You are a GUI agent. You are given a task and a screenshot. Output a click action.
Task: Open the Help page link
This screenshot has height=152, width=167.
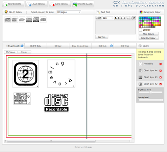point(88,147)
